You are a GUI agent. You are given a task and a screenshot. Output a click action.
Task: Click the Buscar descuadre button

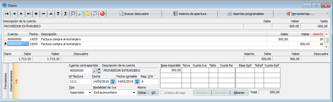(x=134, y=14)
